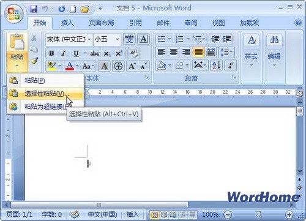The height and width of the screenshot is (221, 306).
Task: Decrease indent icon
Action: [215, 39]
